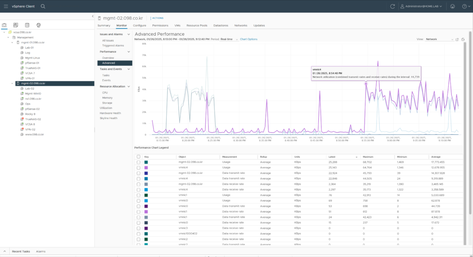Click the purple vmnic4 Usage color key
Viewport: 473px width, 257px height.
pyautogui.click(x=146, y=167)
